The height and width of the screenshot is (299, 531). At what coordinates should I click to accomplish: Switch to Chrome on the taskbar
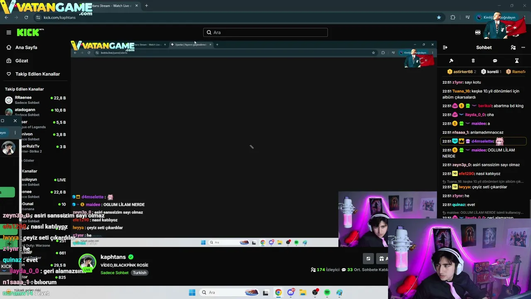tap(278, 292)
